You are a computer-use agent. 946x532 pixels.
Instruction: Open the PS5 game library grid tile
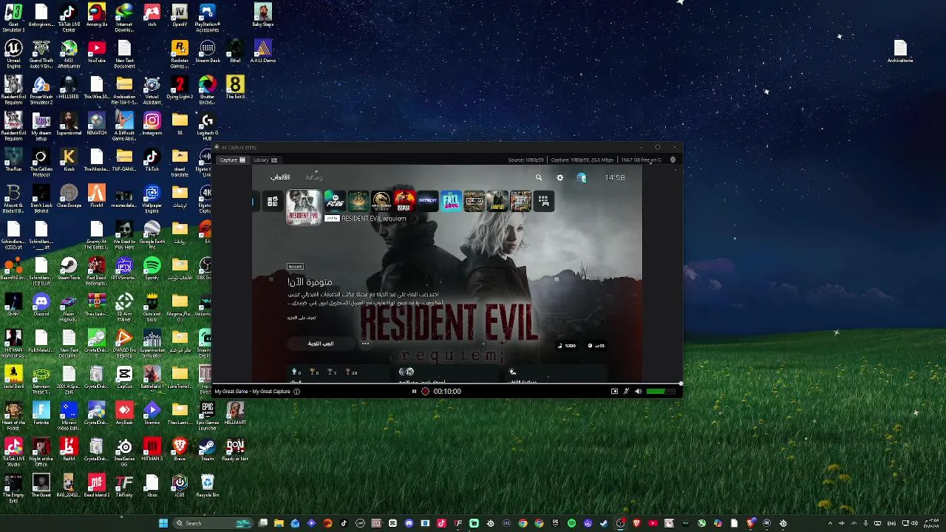click(x=543, y=201)
